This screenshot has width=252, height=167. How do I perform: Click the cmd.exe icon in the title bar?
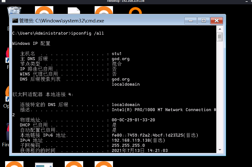pos(15,21)
